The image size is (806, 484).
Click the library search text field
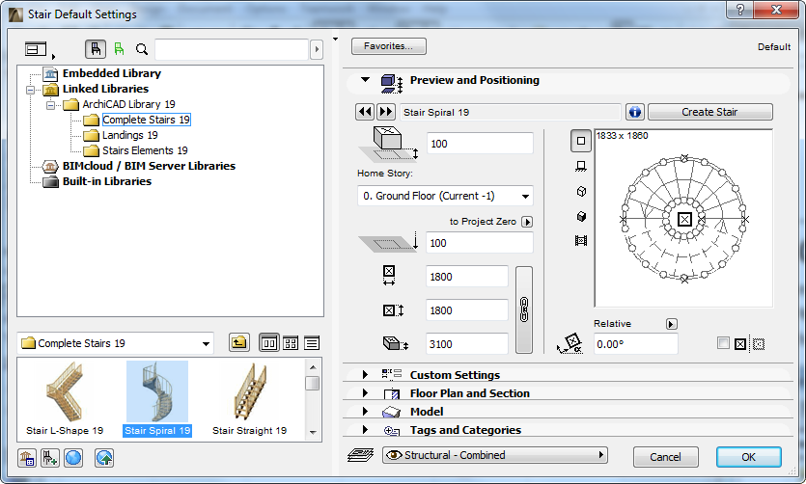tap(232, 49)
